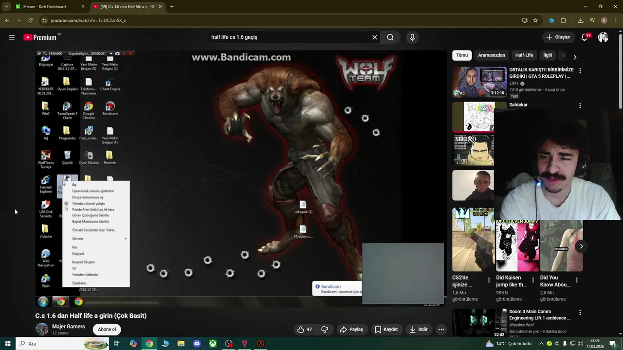
Task: Open the Majer Gamers channel name
Action: coord(69,327)
